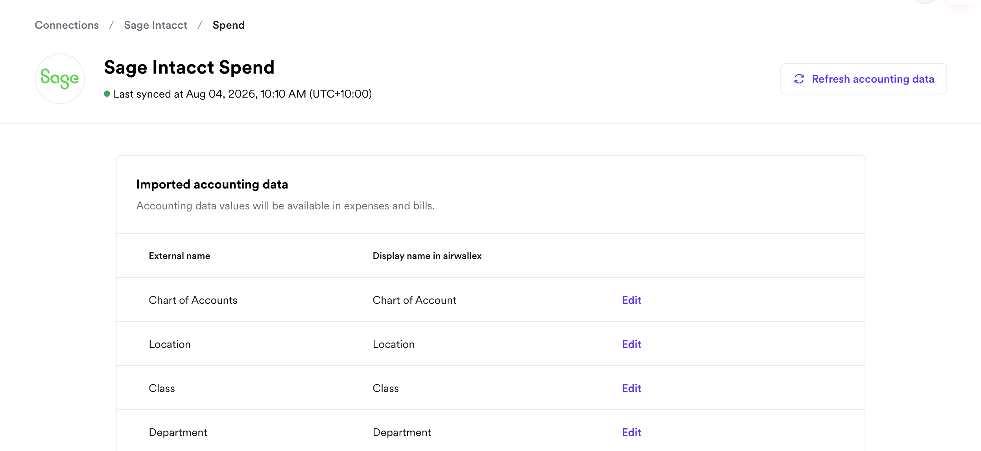Viewport: 981px width, 451px height.
Task: Click Department external name cell
Action: [x=178, y=432]
